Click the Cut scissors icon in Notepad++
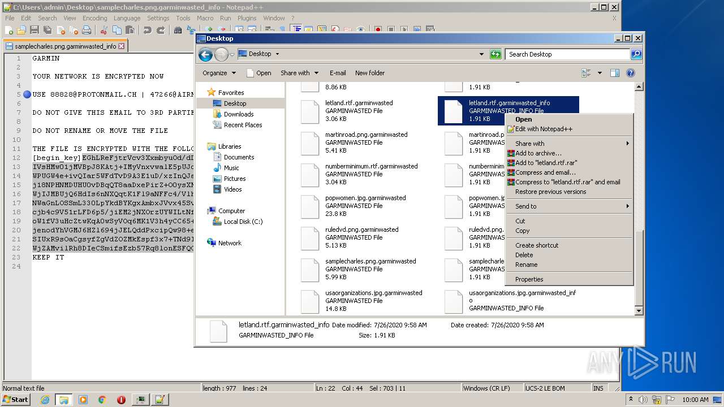The height and width of the screenshot is (407, 724). [x=105, y=30]
